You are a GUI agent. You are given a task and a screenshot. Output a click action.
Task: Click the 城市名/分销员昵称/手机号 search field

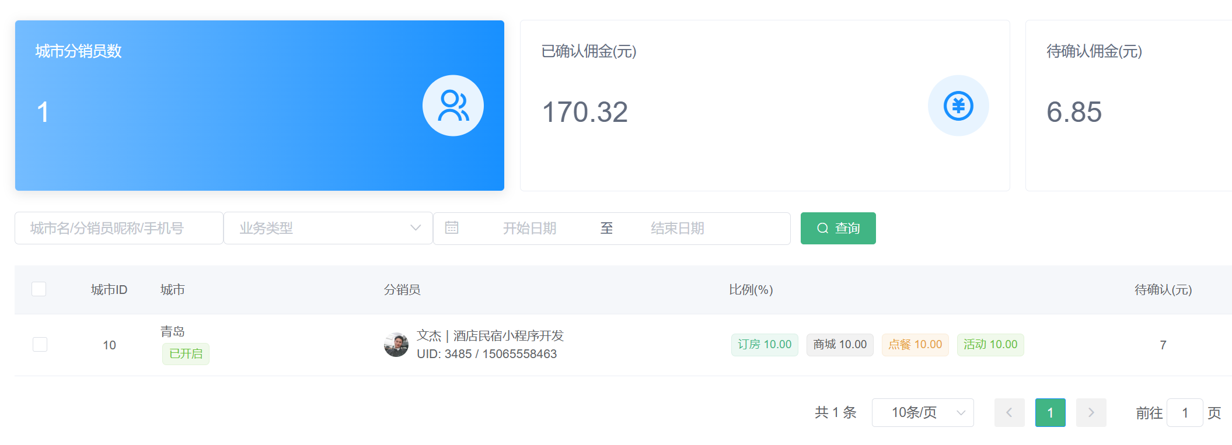[119, 228]
